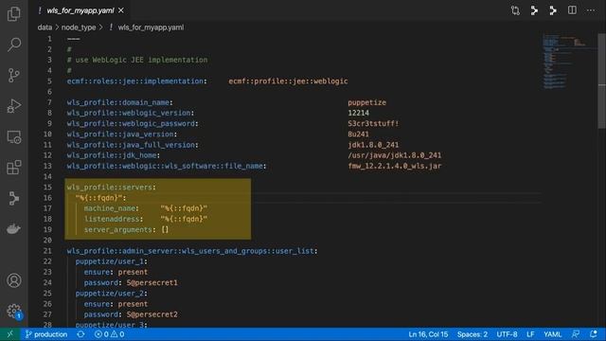Screen dimensions: 606x341
Task: Open remote window indicator in status bar
Action: [10, 334]
